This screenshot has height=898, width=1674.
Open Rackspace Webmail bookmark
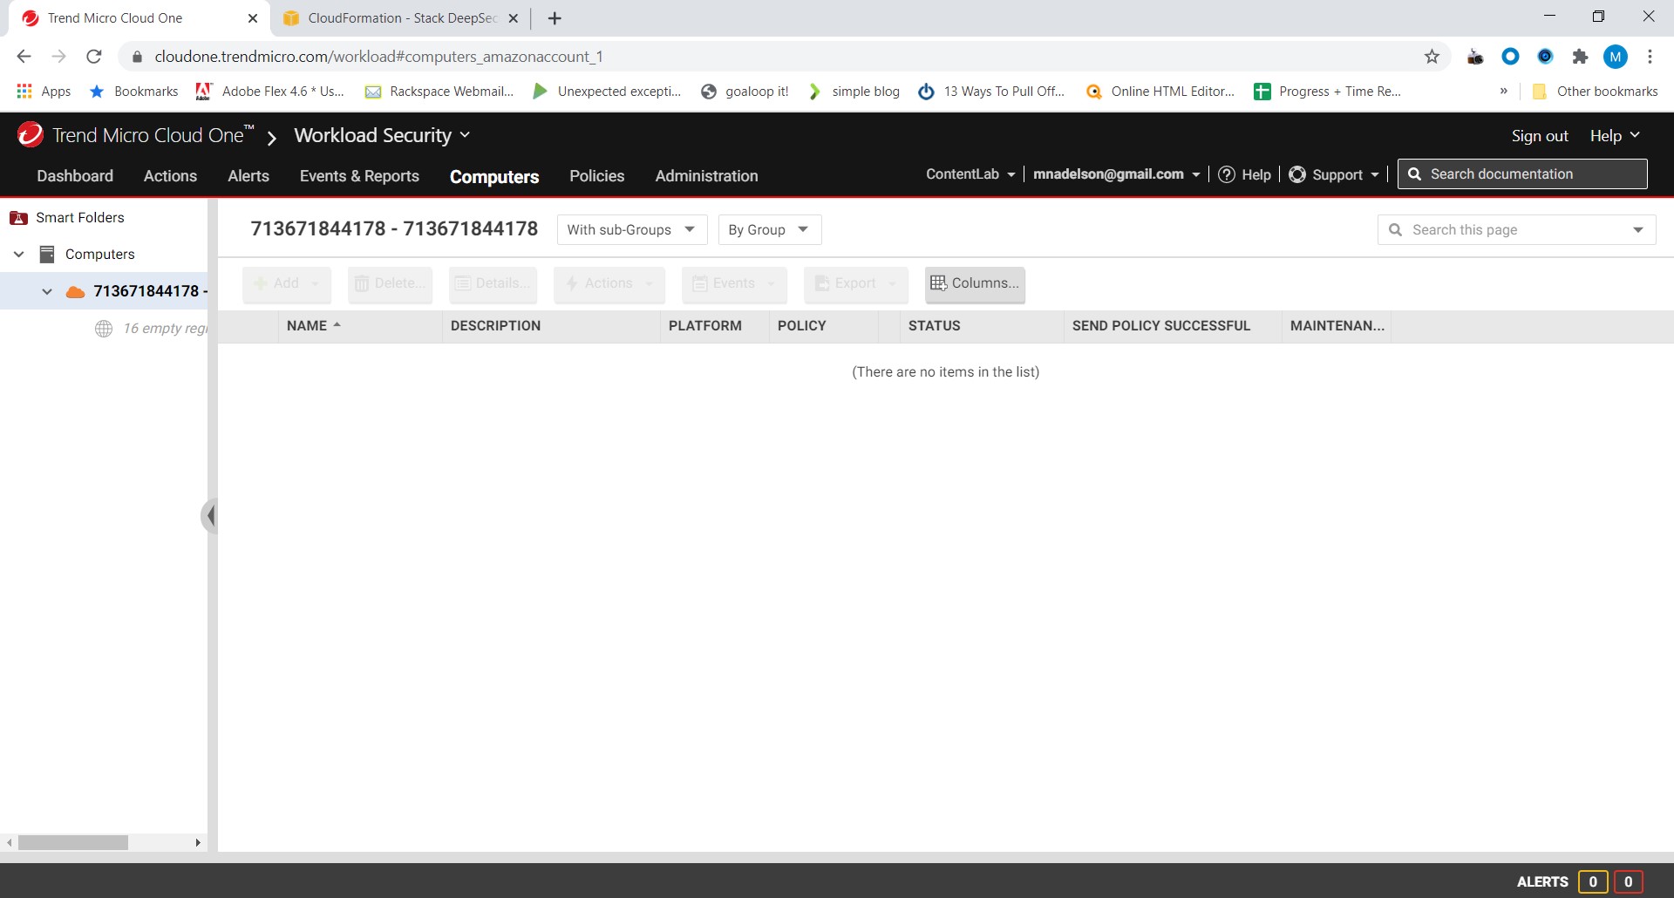pos(439,92)
